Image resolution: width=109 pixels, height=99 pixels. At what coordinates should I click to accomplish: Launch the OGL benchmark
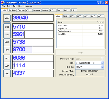click(7, 73)
